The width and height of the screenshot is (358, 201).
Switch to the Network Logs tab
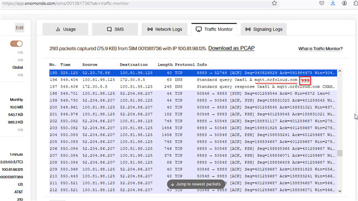pos(164,29)
